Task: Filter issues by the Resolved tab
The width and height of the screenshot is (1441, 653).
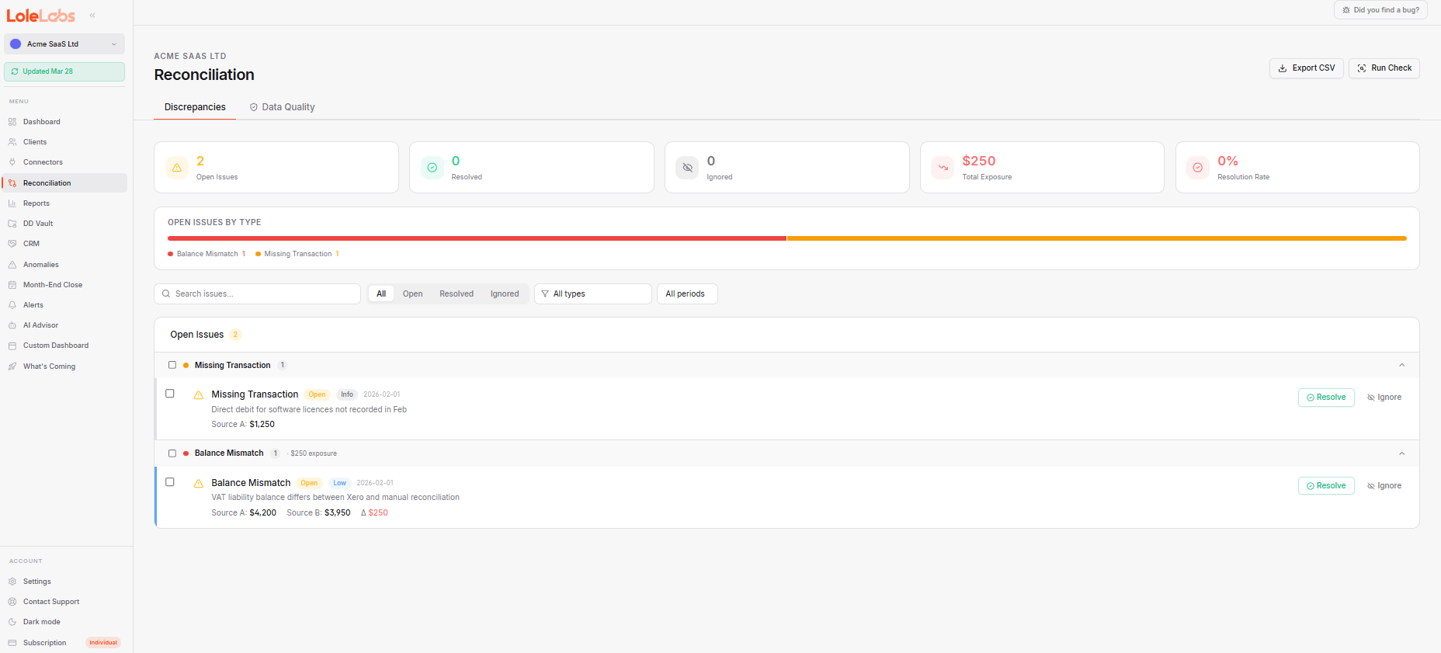Action: pos(456,294)
